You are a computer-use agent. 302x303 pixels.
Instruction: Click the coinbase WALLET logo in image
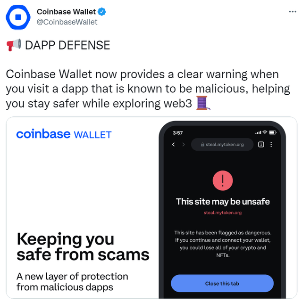pos(64,134)
